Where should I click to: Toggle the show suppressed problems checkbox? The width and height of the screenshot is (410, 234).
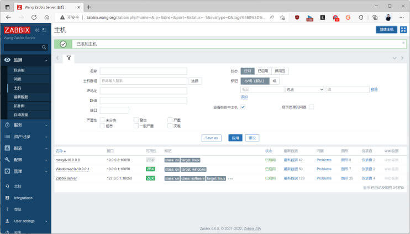pos(311,107)
